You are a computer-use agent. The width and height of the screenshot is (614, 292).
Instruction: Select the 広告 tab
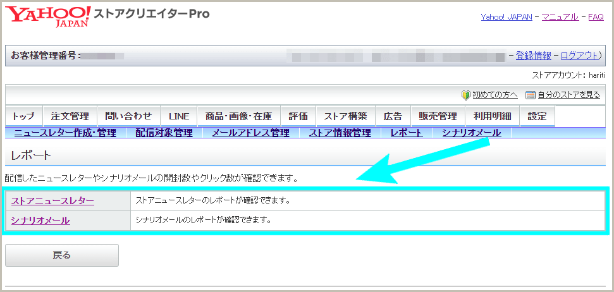pos(393,116)
